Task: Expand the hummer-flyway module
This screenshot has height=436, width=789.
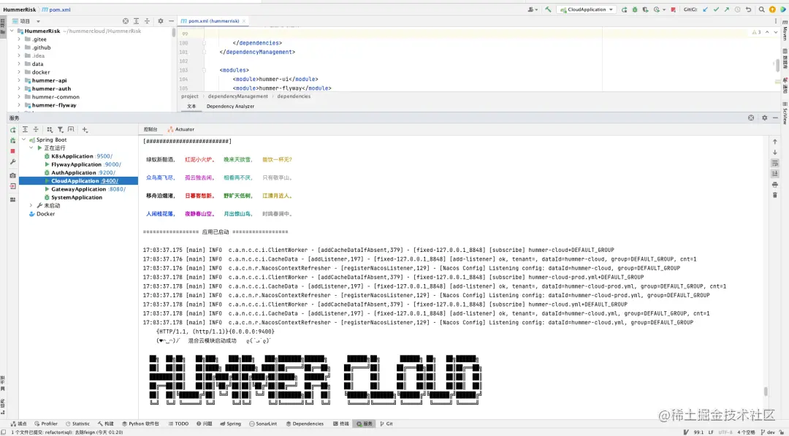Action: click(19, 105)
